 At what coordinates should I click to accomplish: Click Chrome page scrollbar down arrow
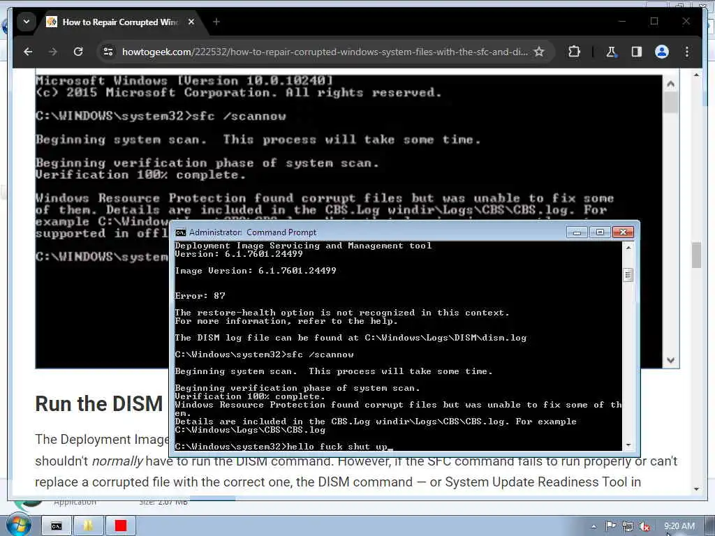click(x=696, y=489)
